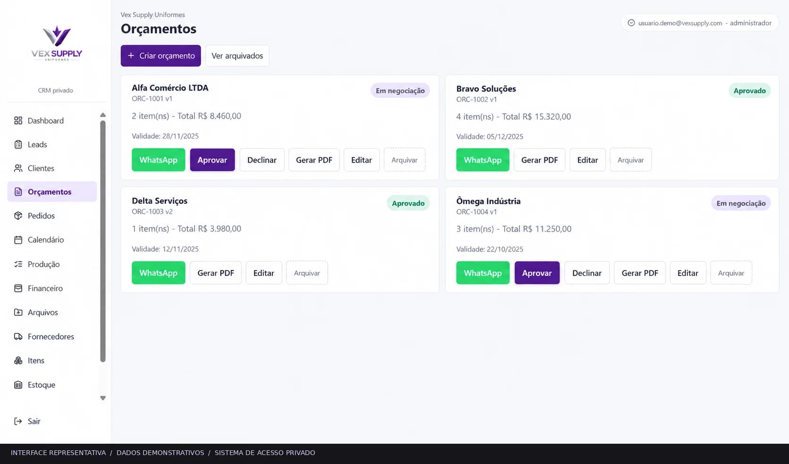Edit the Delta Serviços quote
Viewport: 789px width, 464px height.
[x=264, y=273]
